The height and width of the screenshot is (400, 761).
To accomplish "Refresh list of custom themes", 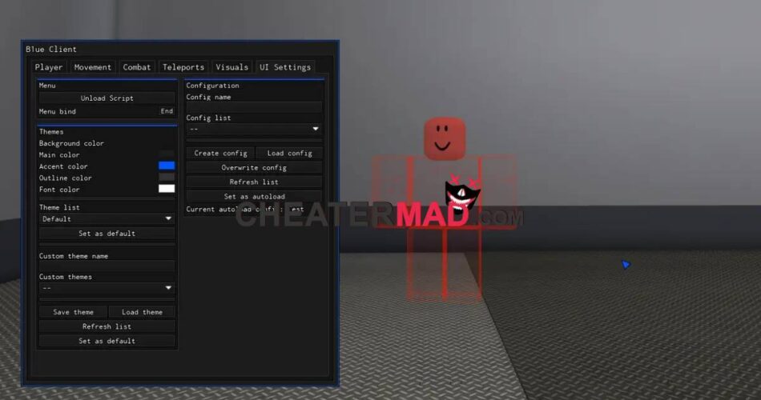I will 107,326.
